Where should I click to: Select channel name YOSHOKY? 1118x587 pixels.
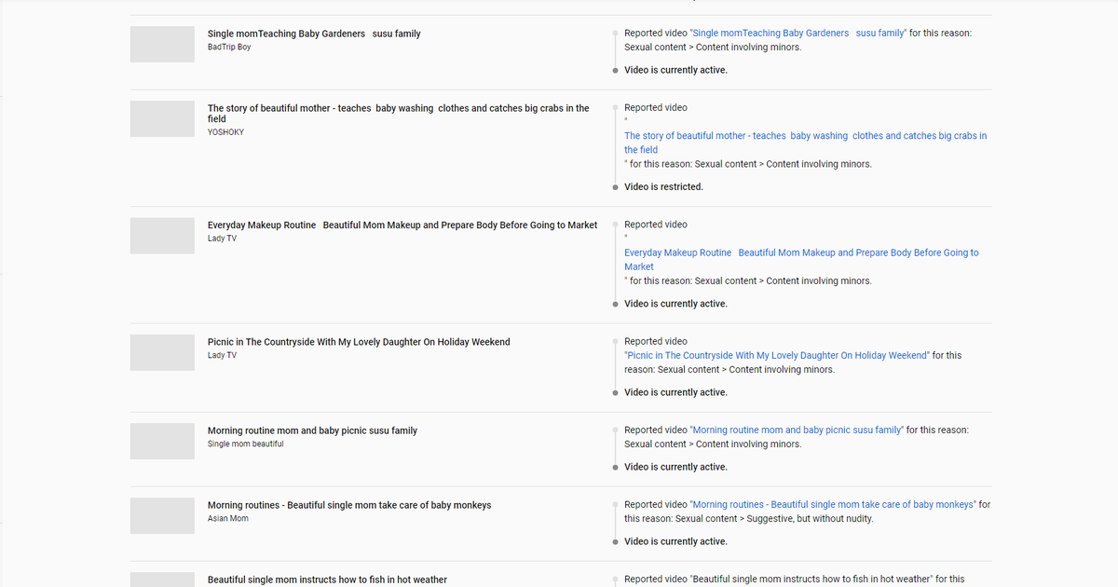tap(226, 132)
